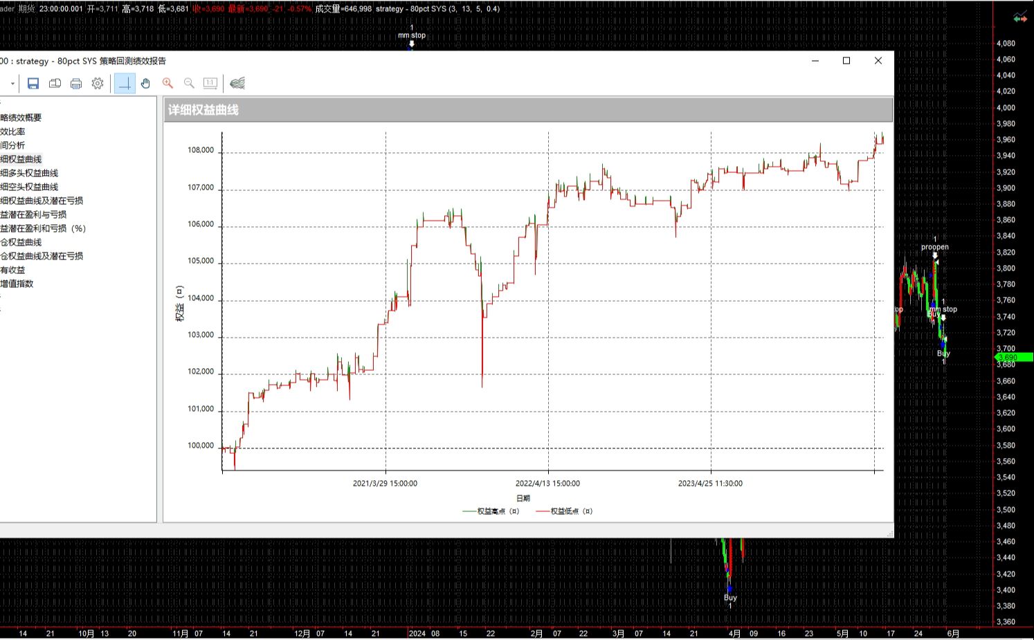This screenshot has height=640, width=1034.
Task: Print the strategy performance report
Action: 76,84
